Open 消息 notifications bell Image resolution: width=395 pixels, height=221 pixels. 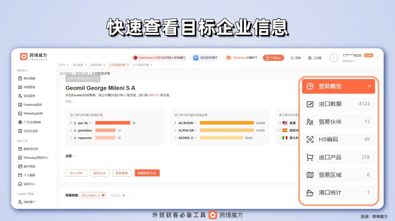[296, 58]
